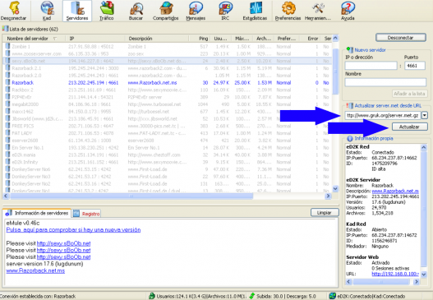
Task: Open the Mensajes view
Action: point(196,11)
